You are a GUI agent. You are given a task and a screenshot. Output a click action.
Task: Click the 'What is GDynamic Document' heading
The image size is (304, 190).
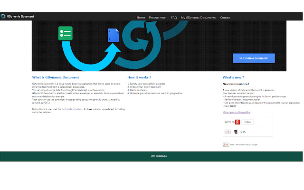[x=56, y=77]
